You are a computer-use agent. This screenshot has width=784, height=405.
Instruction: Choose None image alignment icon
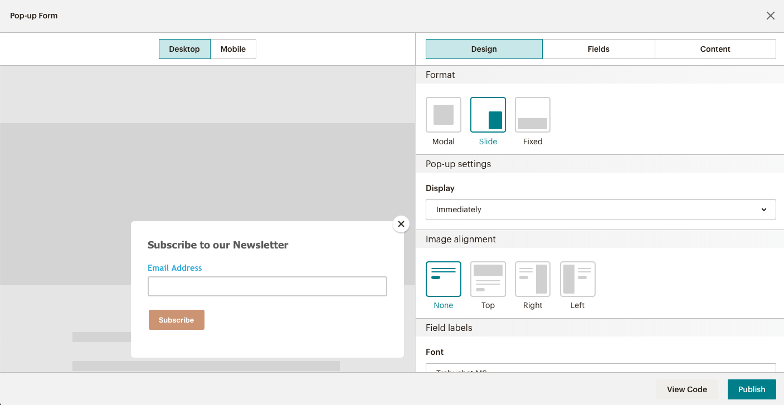[x=443, y=279]
